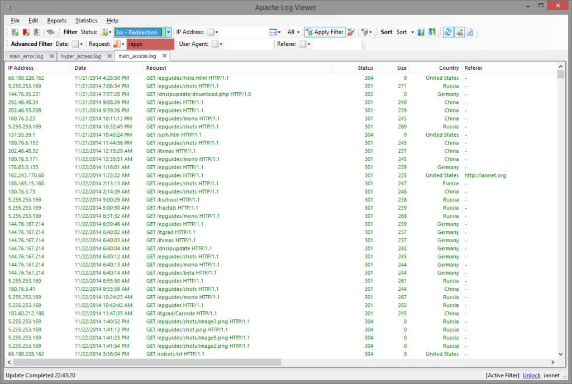Select the main_access.log tab

point(137,56)
